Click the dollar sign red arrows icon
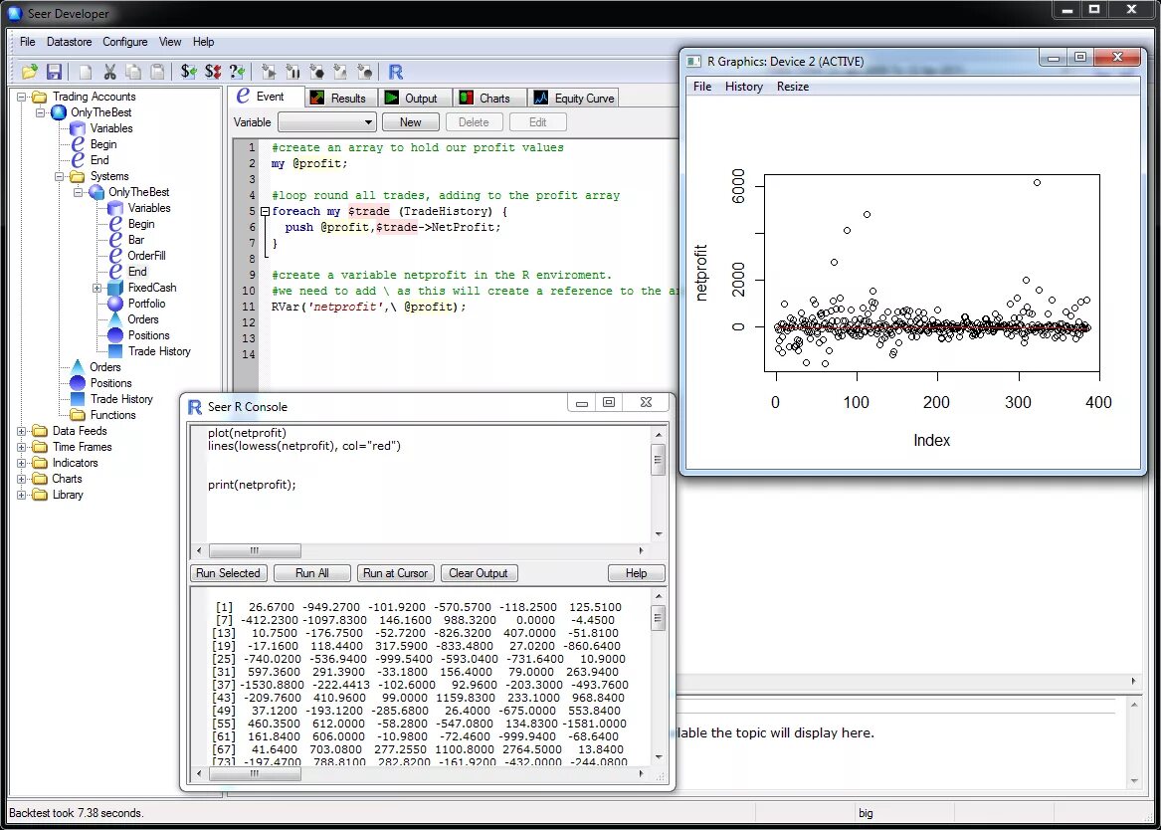 (x=213, y=71)
